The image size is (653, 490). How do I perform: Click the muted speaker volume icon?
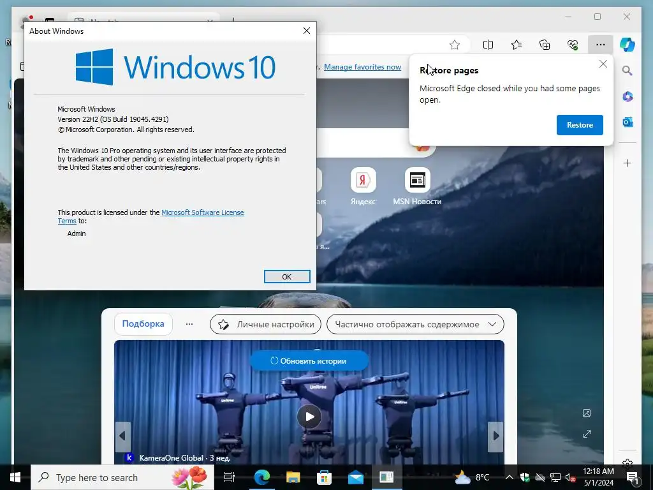coord(570,477)
